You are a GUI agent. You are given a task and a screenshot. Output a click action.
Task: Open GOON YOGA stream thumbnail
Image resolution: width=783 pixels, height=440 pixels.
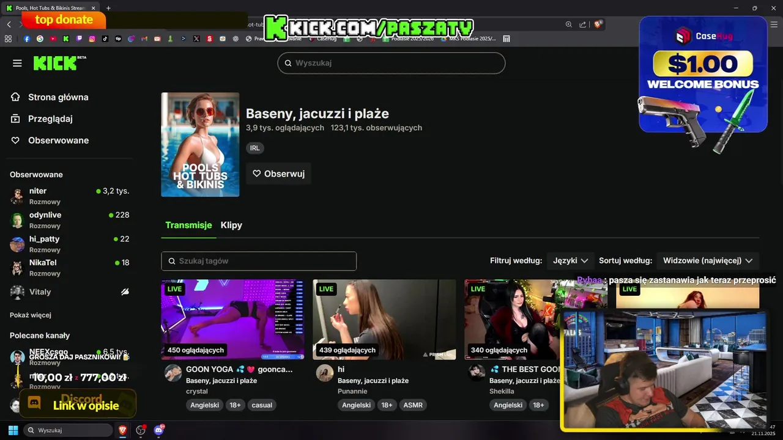click(x=233, y=320)
